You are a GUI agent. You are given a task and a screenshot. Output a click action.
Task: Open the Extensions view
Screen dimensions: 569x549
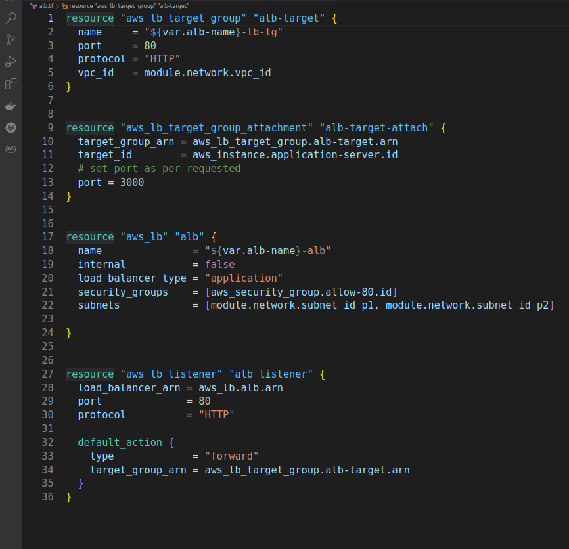point(11,84)
